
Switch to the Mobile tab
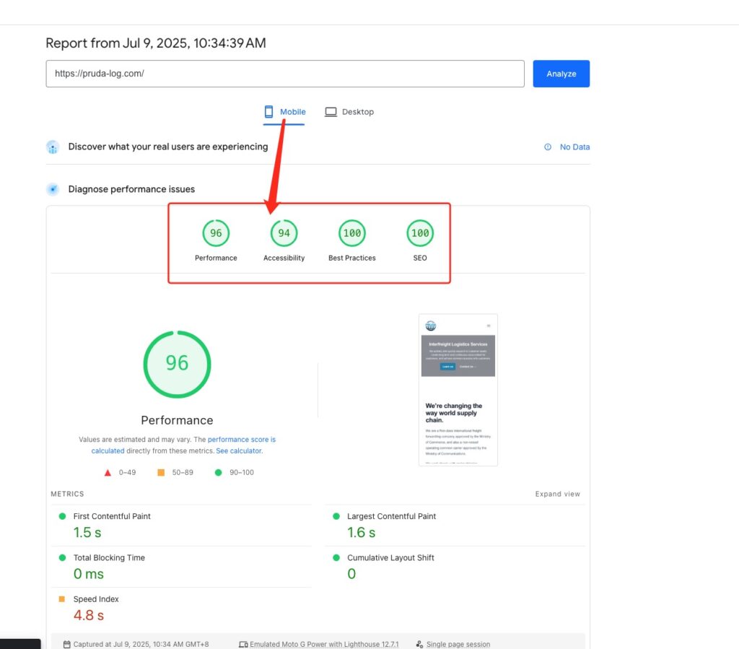point(285,111)
